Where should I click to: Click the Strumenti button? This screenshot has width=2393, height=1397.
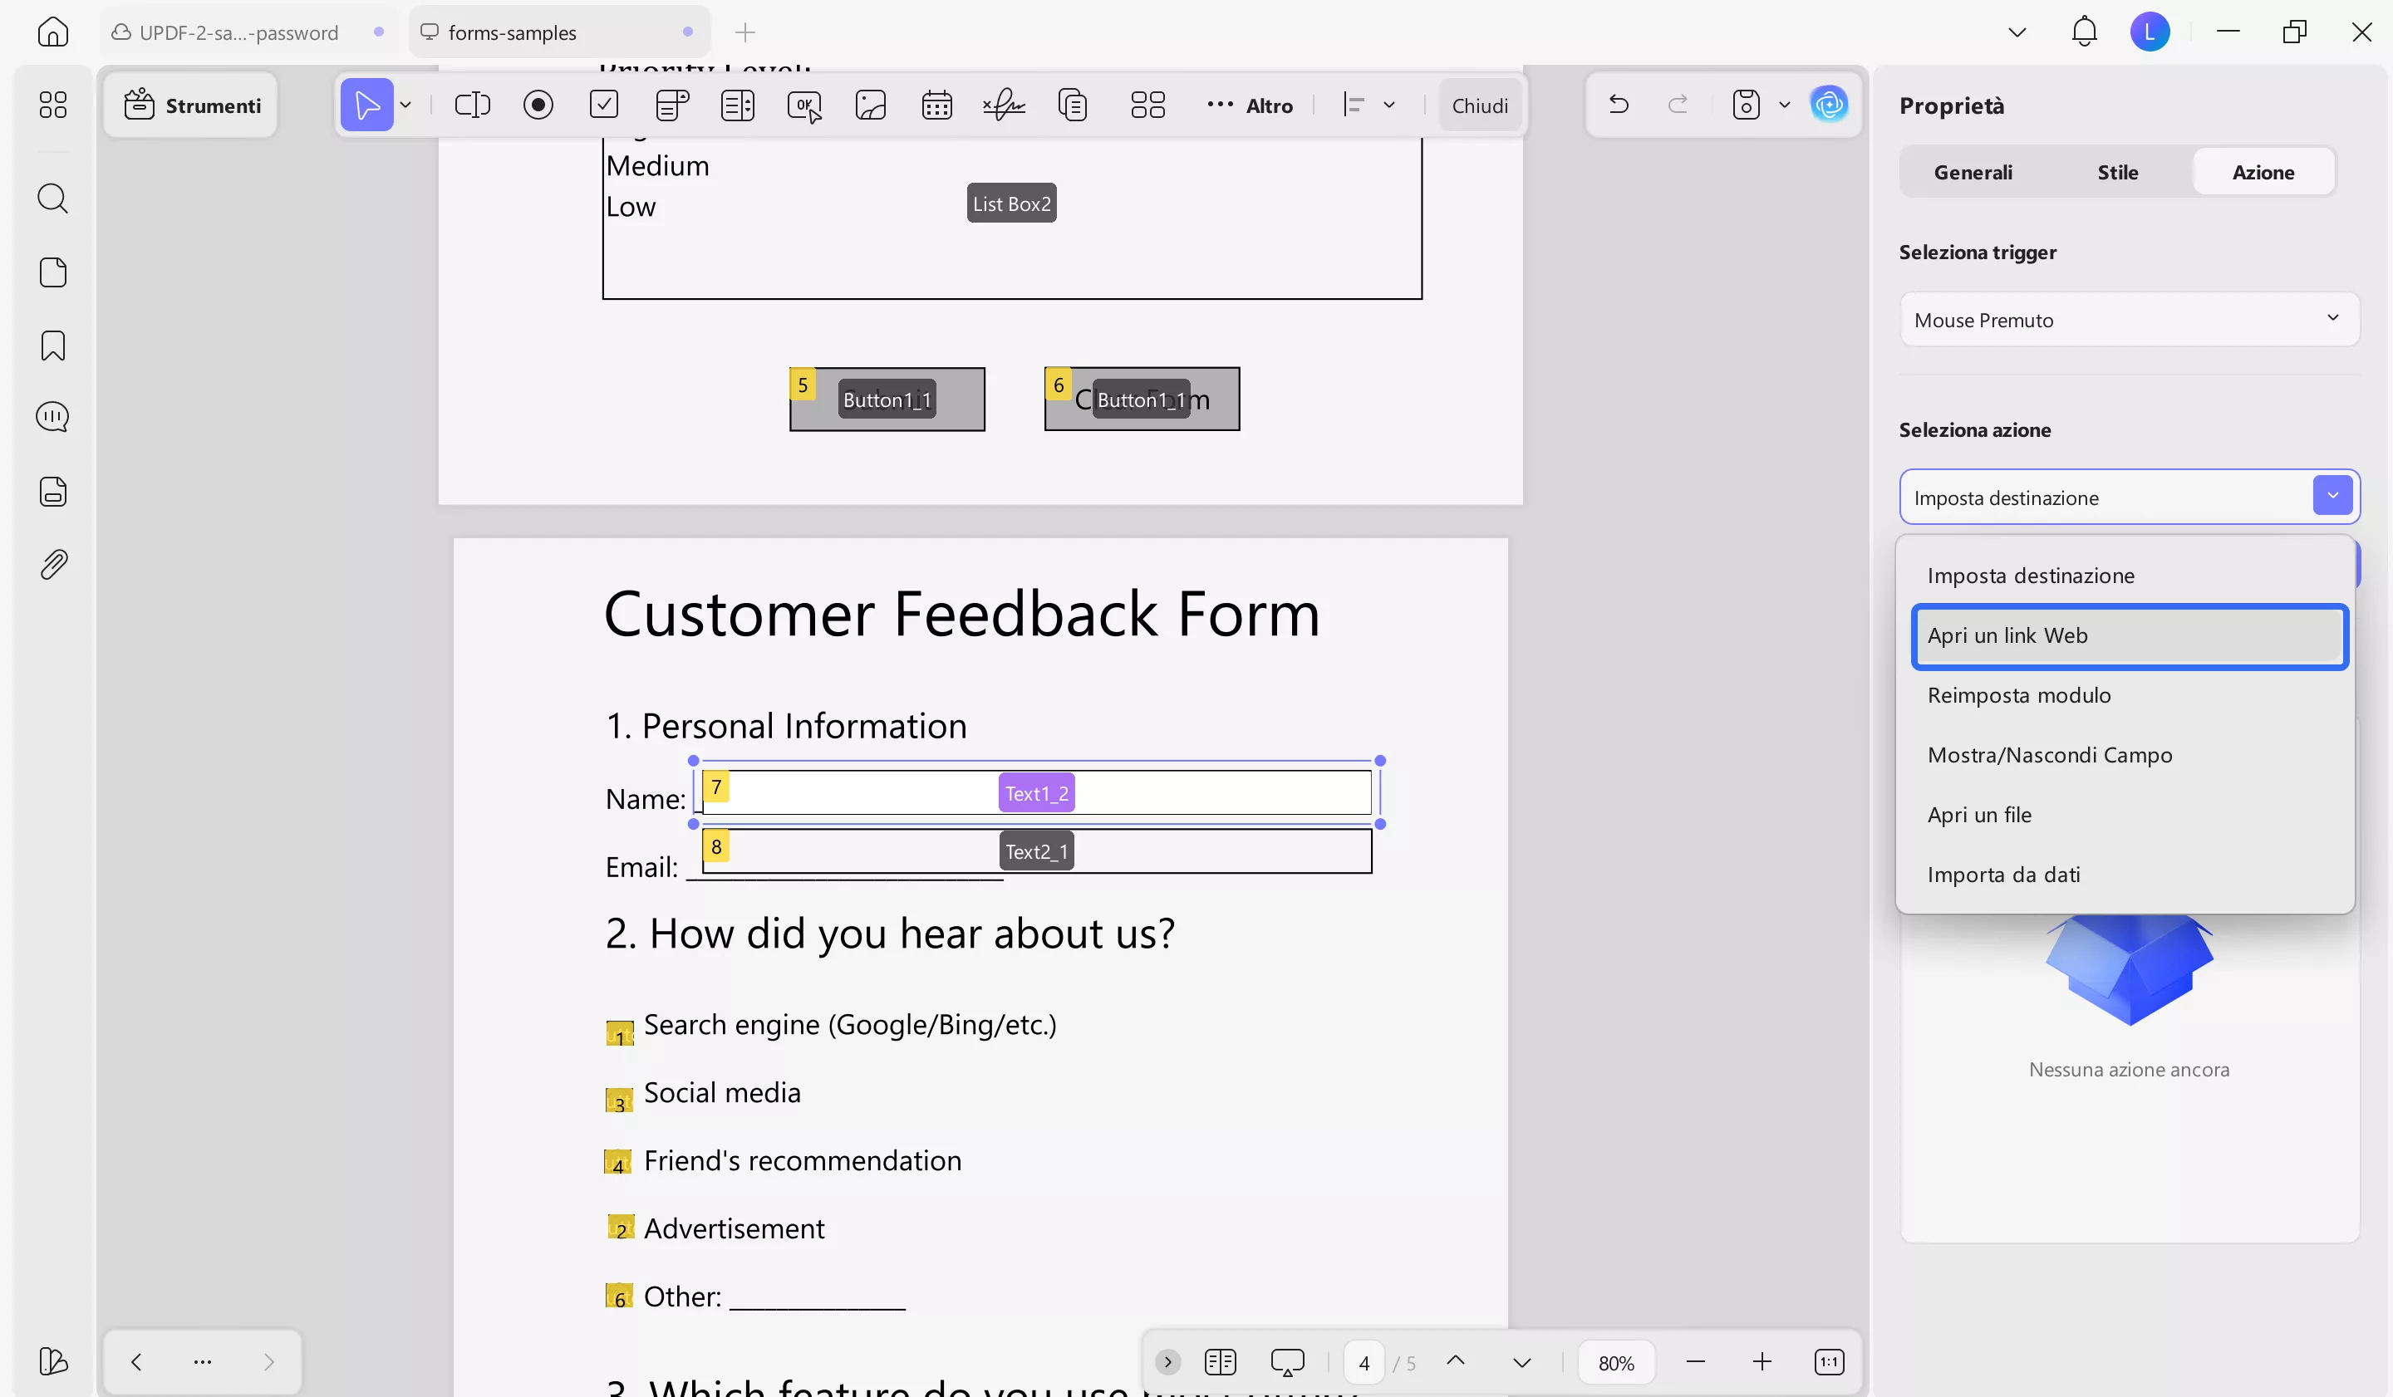click(193, 105)
